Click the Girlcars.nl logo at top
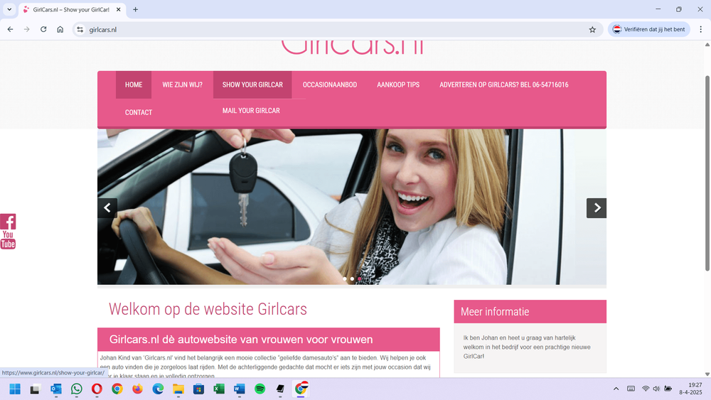 point(353,47)
